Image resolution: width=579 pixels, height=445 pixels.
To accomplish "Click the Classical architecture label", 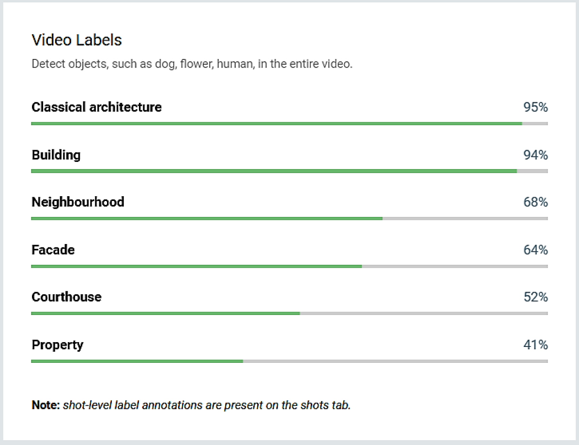I will tap(97, 107).
